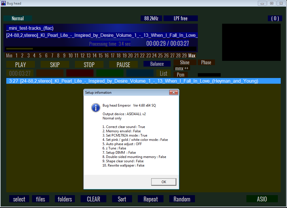Screen dimensions: 287x208
Task: Set volume scale to 29
Action: click(184, 55)
